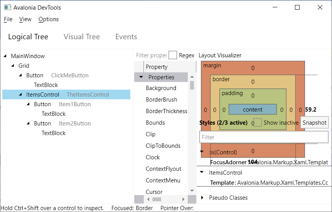
Task: Select the MainWindow tree item
Action: (x=28, y=56)
